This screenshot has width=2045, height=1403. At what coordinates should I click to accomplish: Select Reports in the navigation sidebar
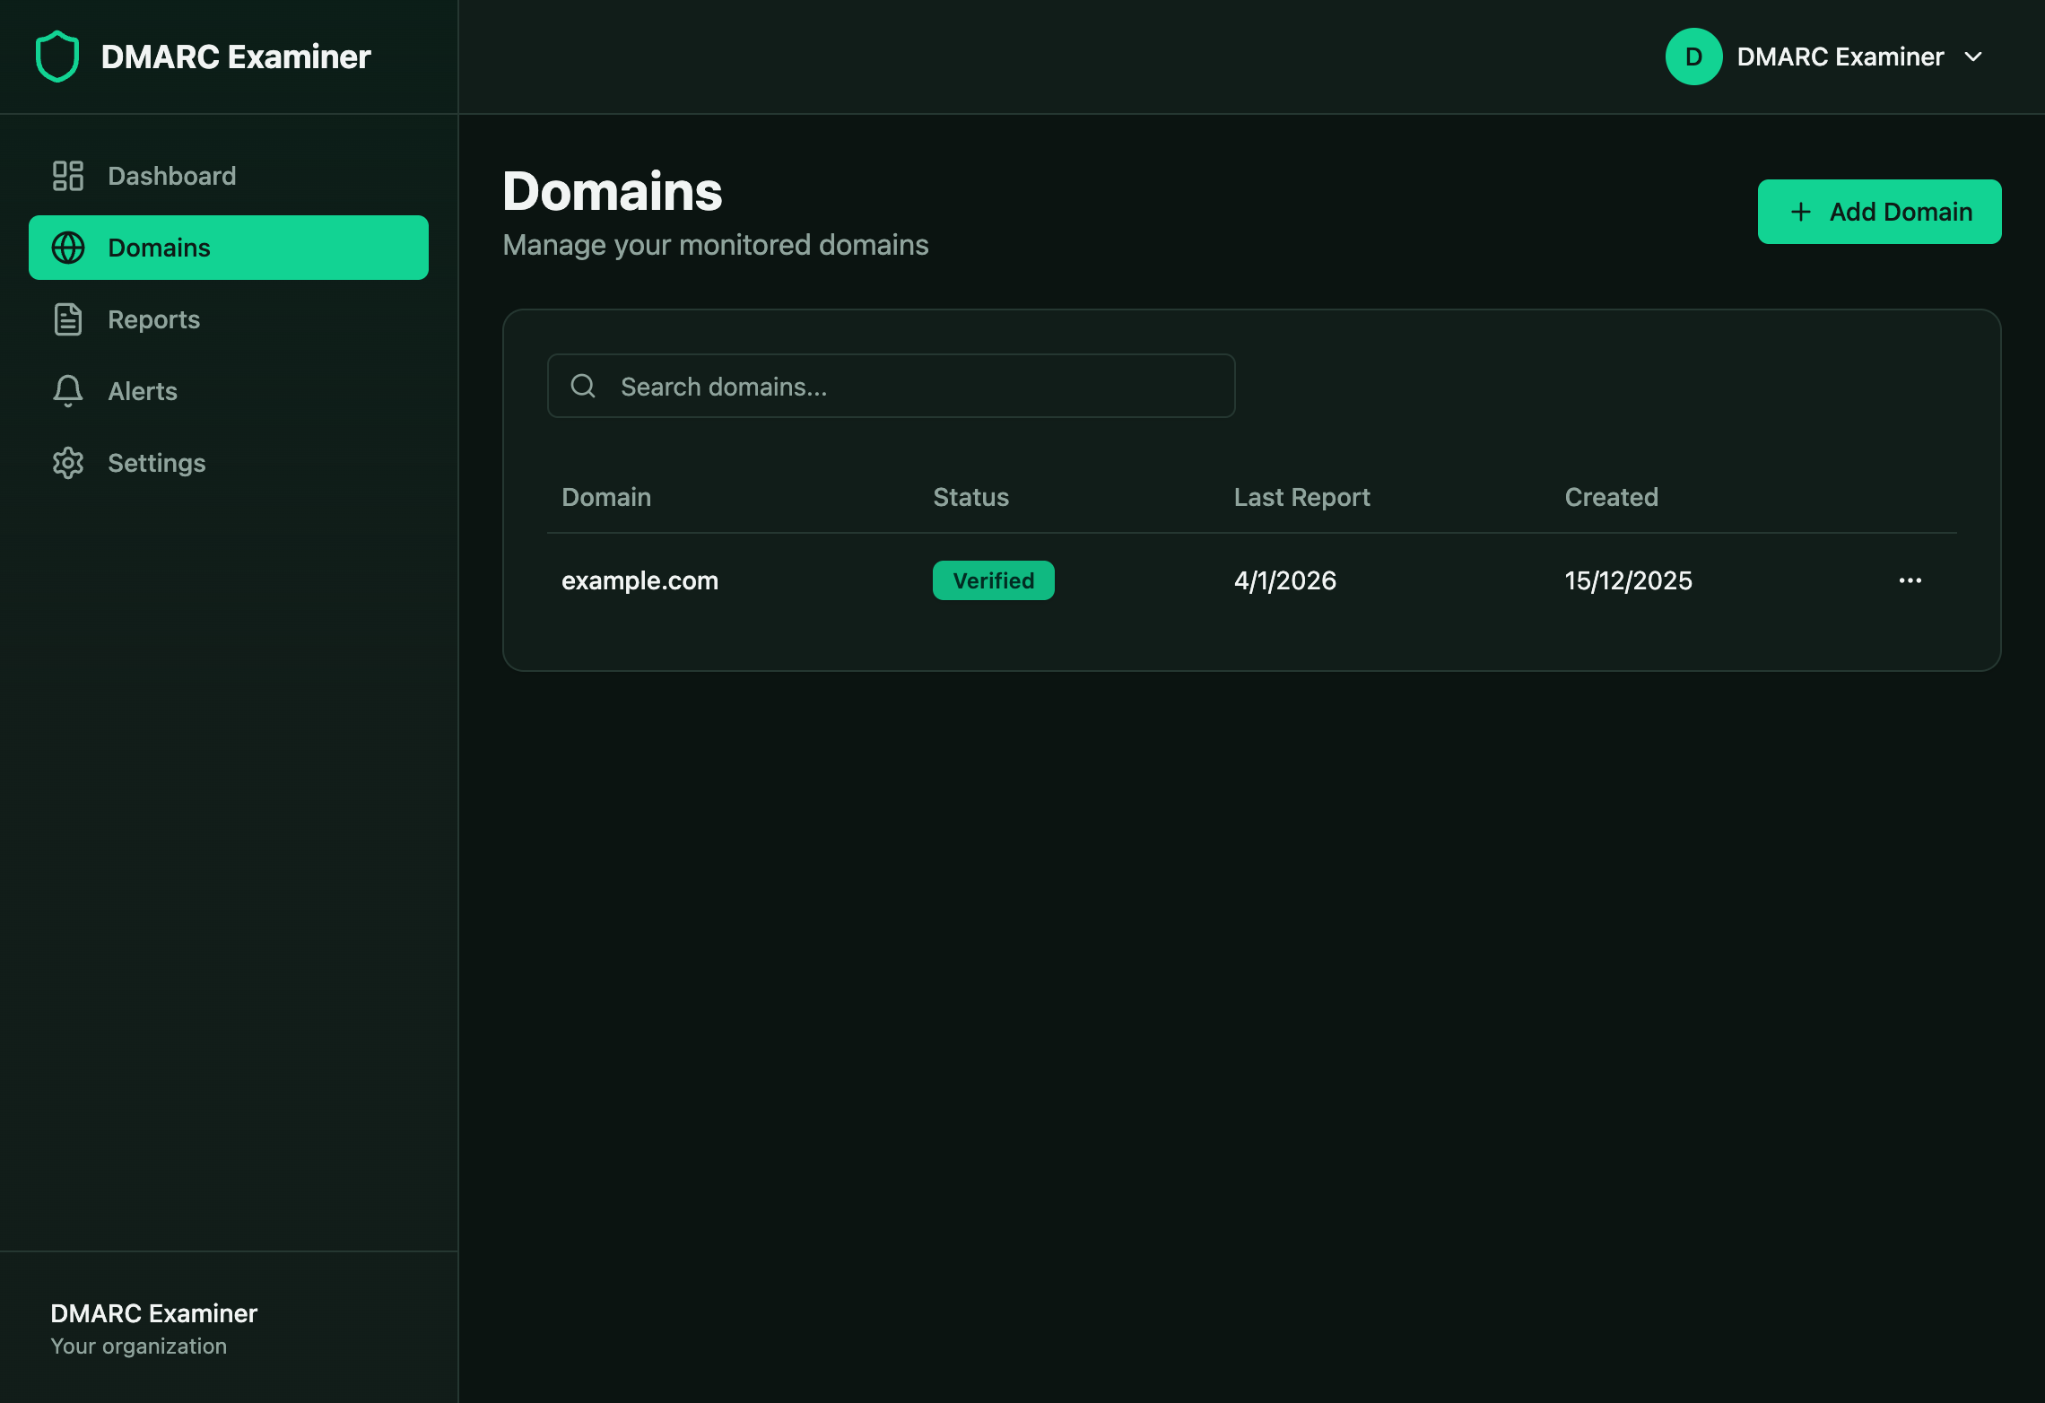coord(153,319)
